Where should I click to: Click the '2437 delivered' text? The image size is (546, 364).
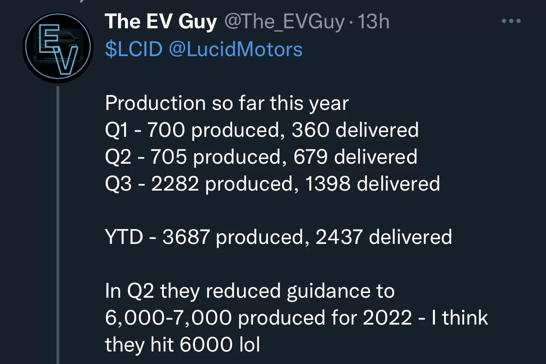(x=384, y=237)
